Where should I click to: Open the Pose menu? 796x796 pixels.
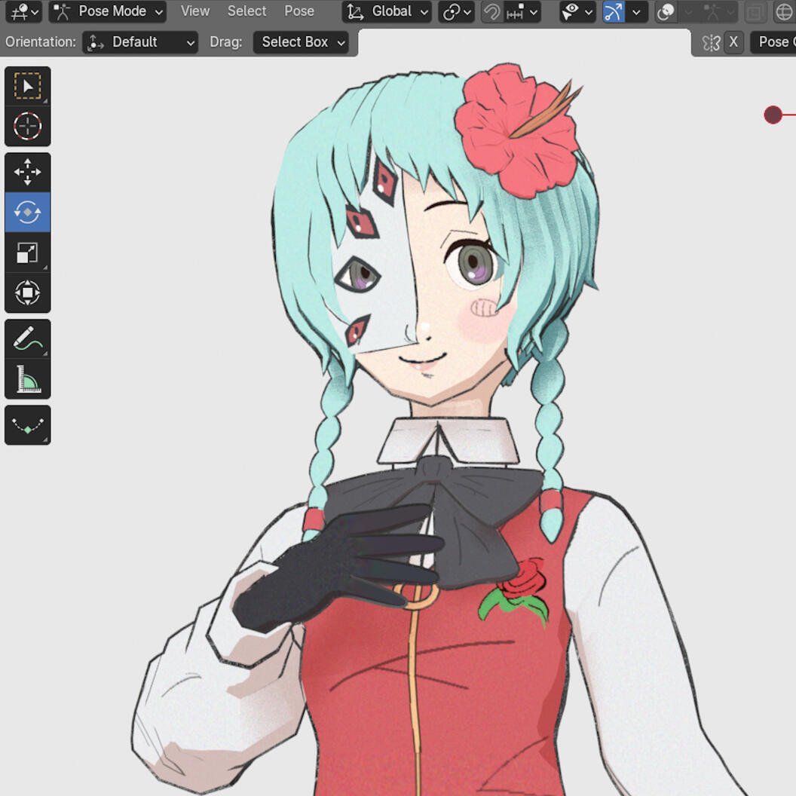[x=299, y=11]
